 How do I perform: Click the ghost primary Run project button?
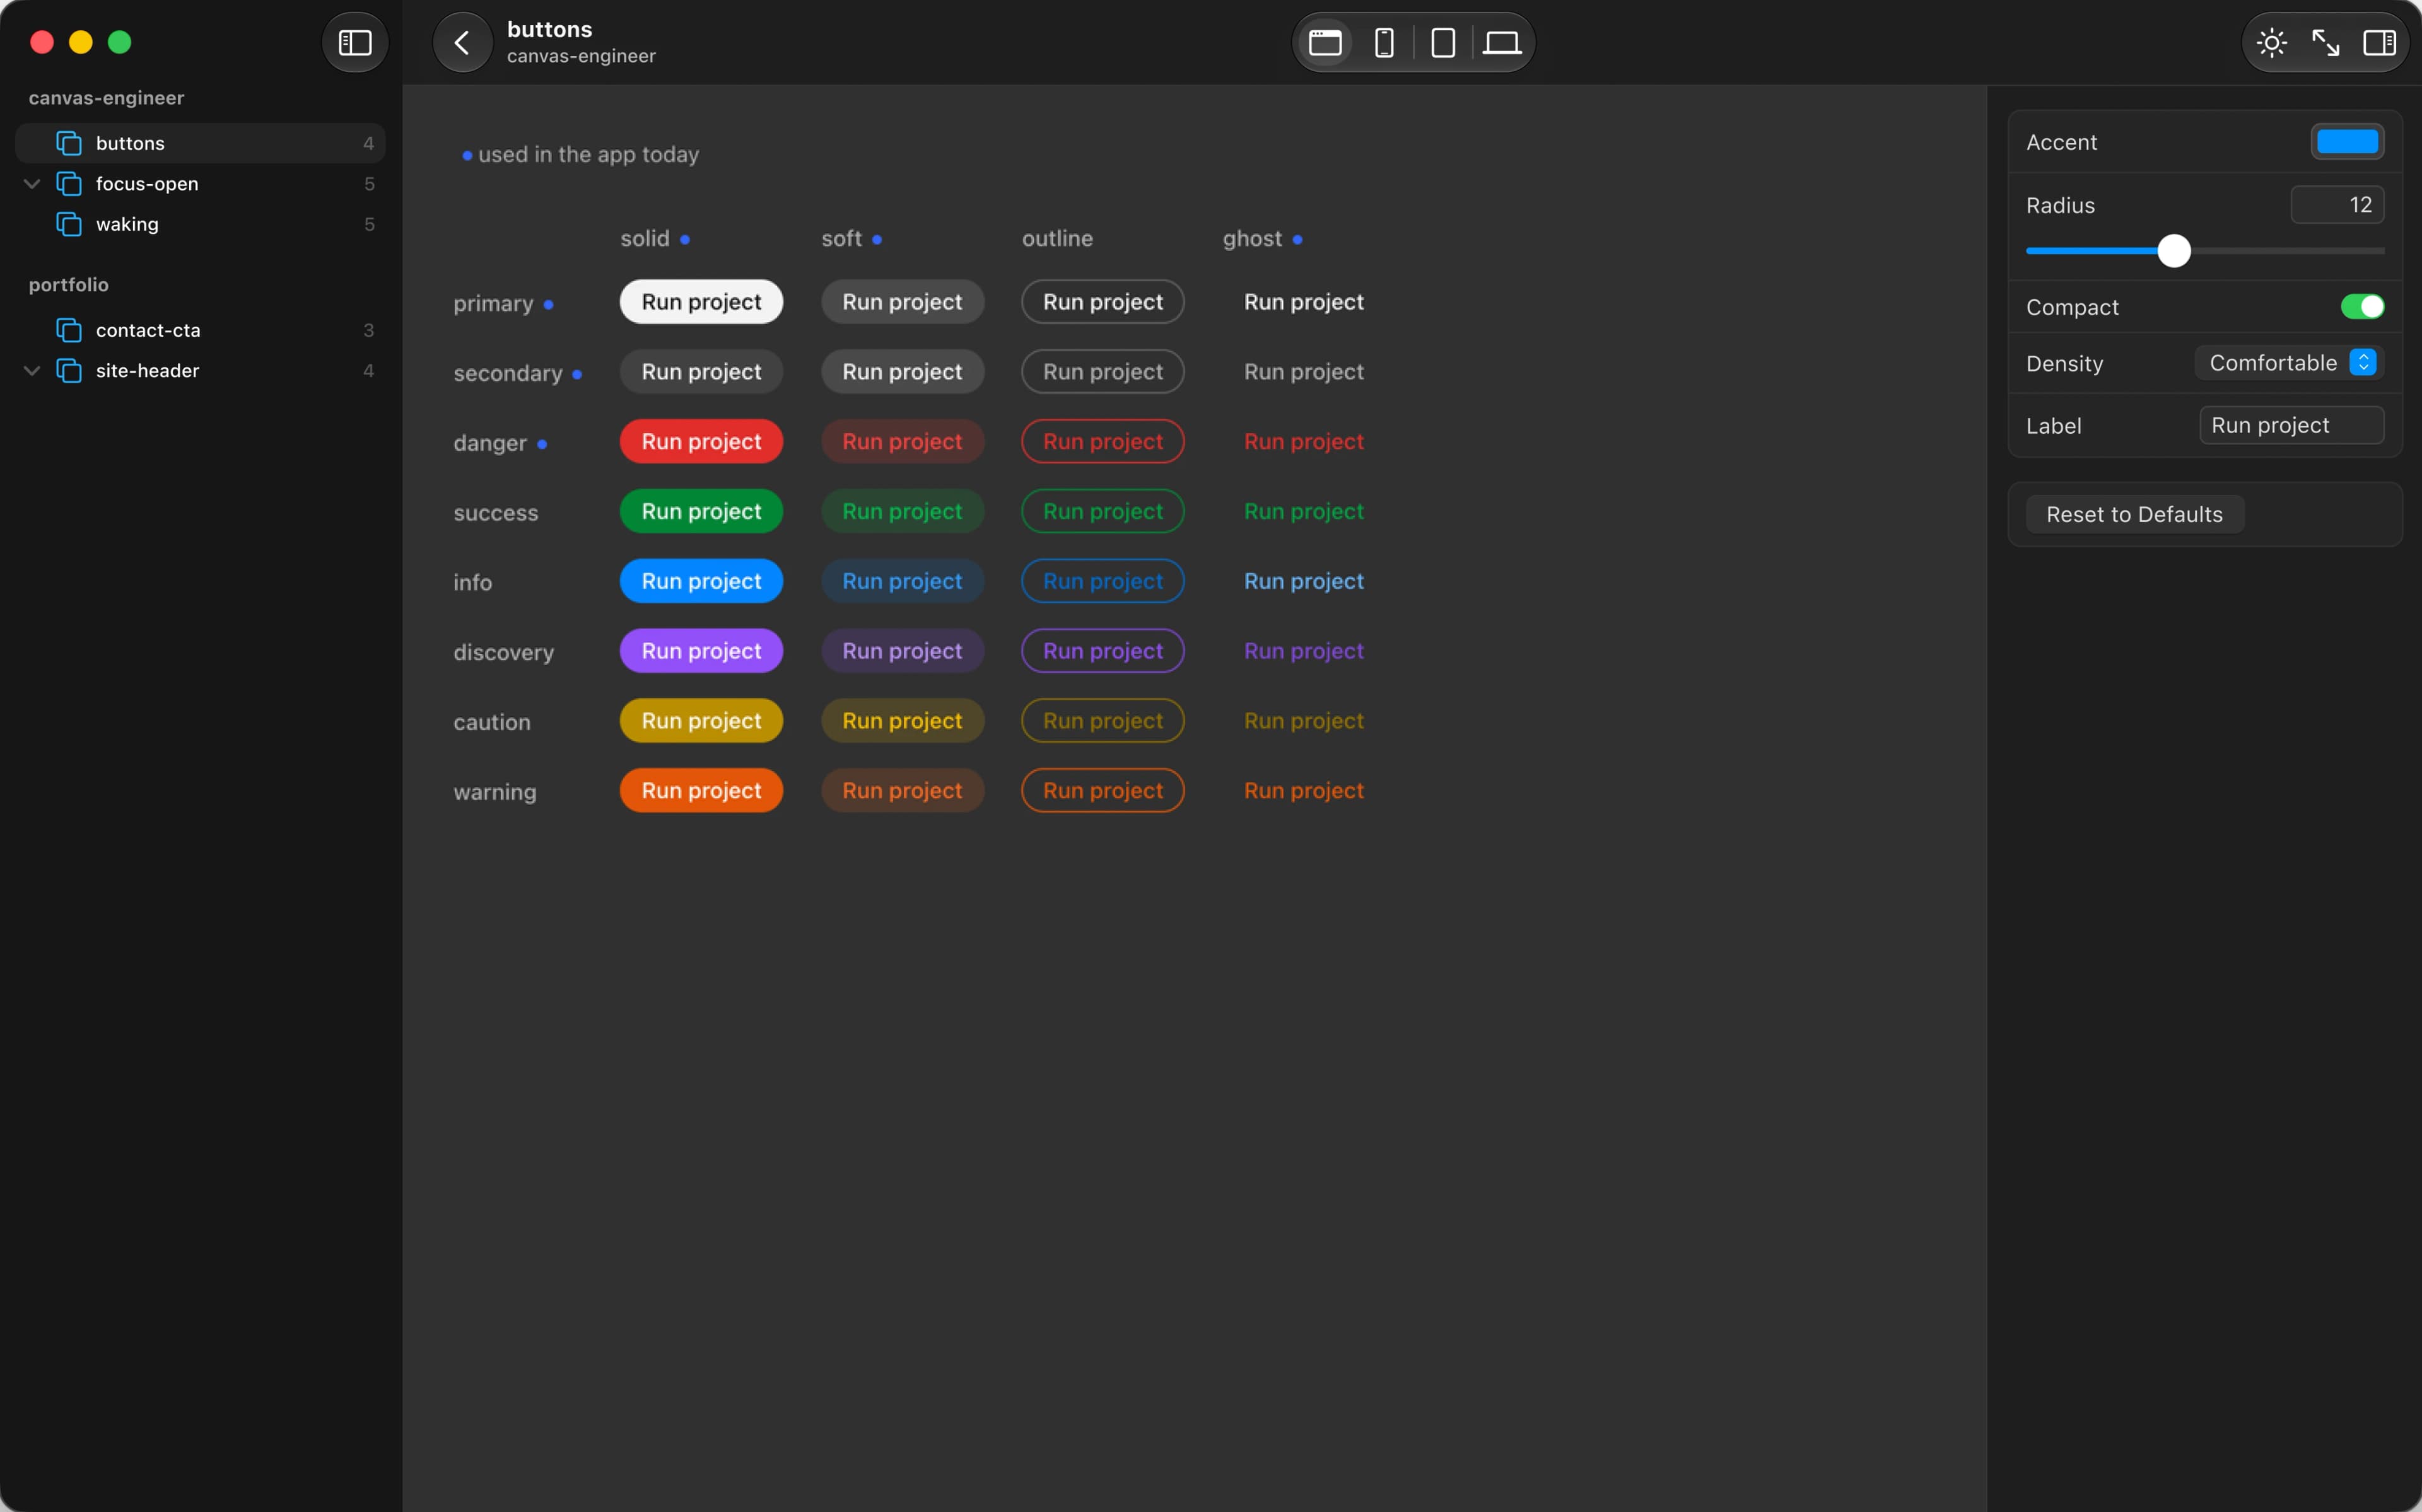click(1304, 302)
